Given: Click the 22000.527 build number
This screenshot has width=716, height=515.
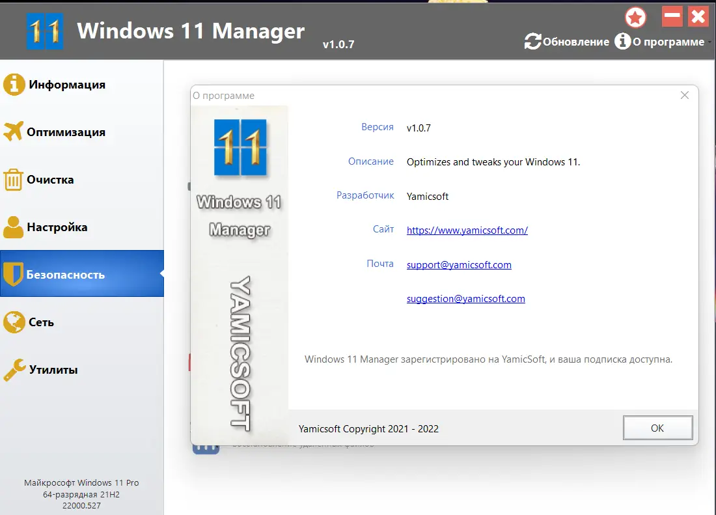Looking at the screenshot, I should pyautogui.click(x=81, y=505).
